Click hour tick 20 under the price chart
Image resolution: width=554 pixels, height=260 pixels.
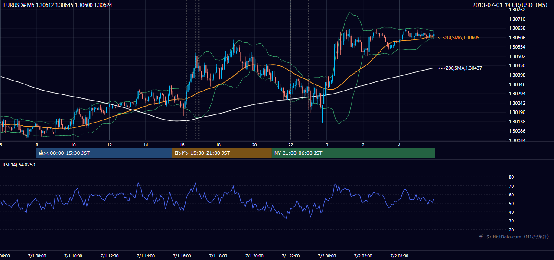coord(254,145)
